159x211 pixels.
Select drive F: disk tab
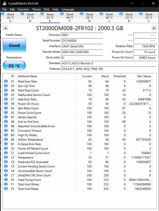click(70, 17)
